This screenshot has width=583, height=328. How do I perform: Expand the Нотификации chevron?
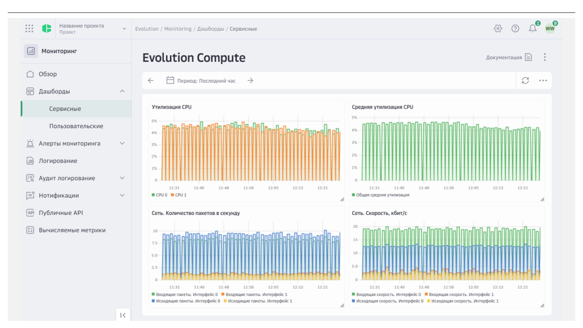[122, 195]
